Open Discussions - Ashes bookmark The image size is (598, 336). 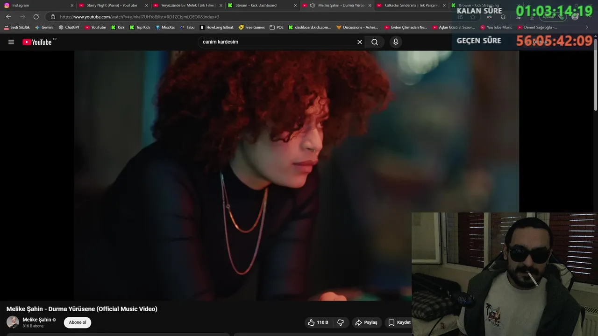click(357, 28)
